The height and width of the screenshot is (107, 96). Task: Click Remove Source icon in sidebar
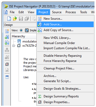[x=7, y=57]
